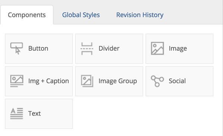Pick the Image component icon

tap(157, 48)
